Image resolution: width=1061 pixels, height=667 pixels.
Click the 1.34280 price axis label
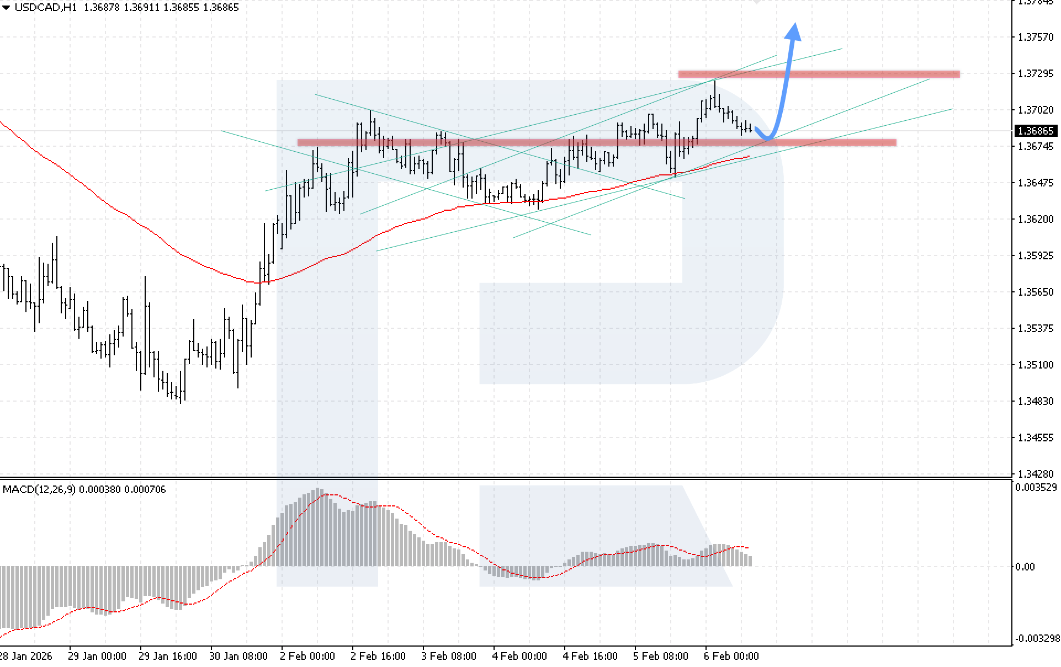[x=1036, y=474]
